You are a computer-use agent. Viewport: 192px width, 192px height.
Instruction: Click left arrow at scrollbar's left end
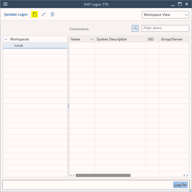point(71,175)
